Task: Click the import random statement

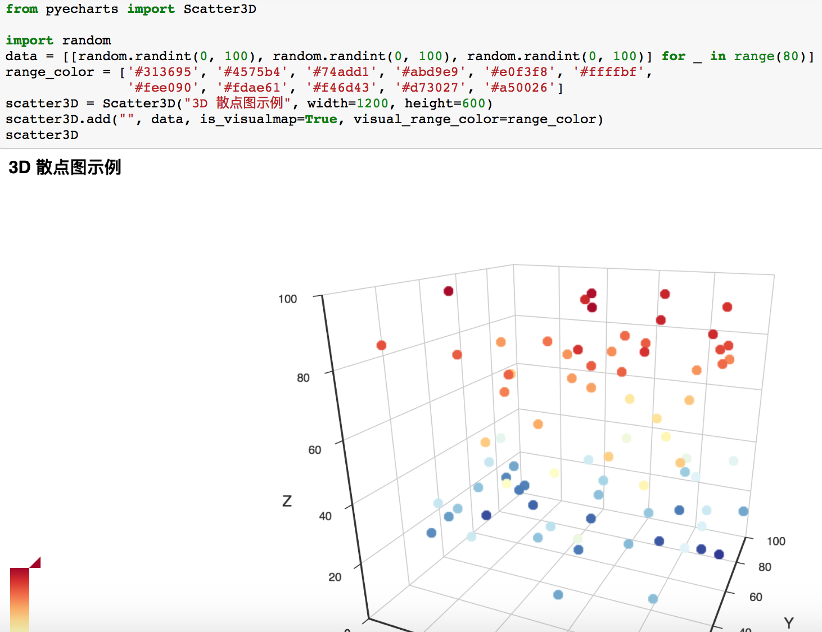Action: 58,40
